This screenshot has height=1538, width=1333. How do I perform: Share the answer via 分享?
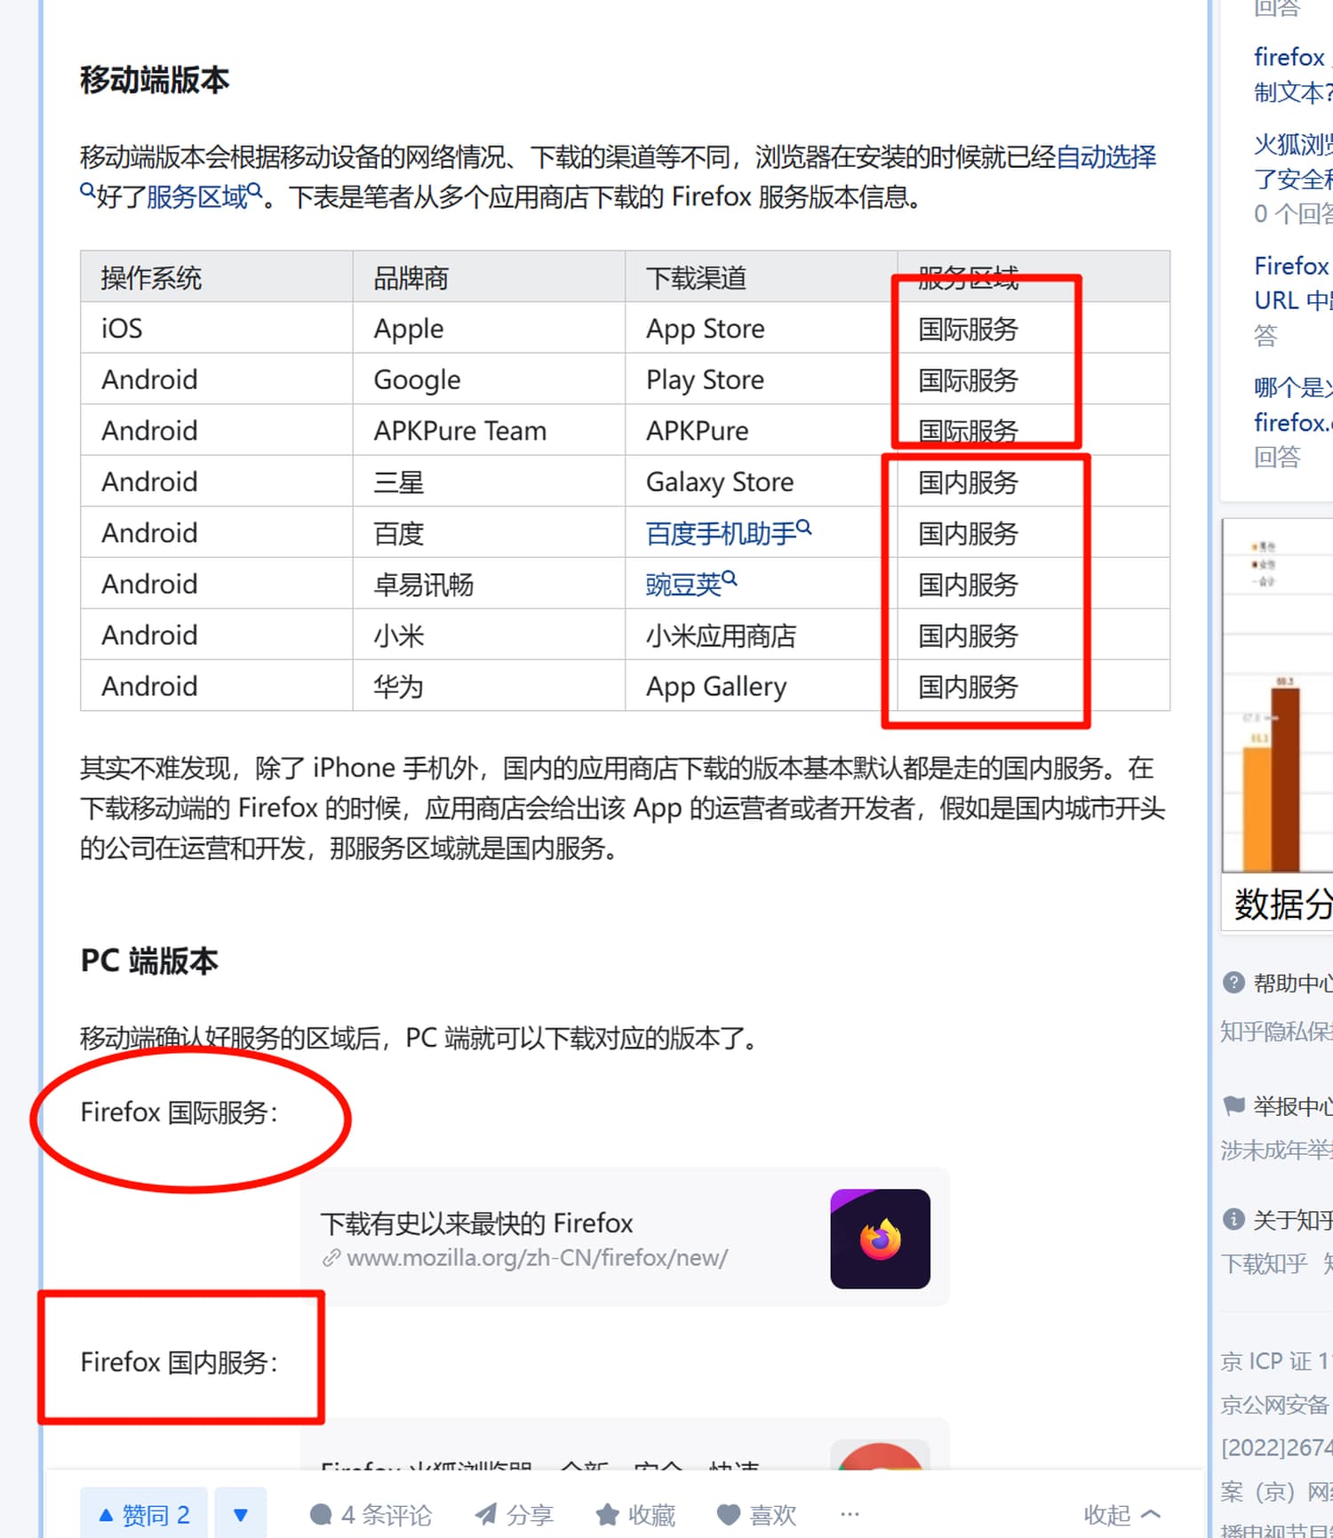(515, 1514)
